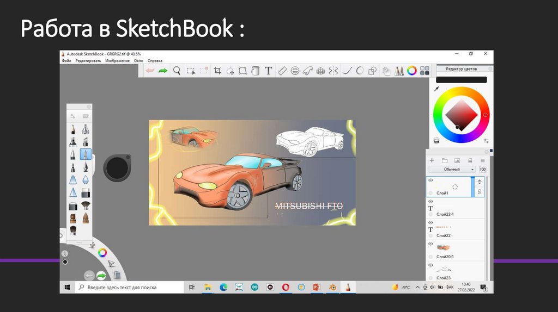Viewport: 558px width, 312px height.
Task: Expand hidden system tray icons
Action: [417, 287]
